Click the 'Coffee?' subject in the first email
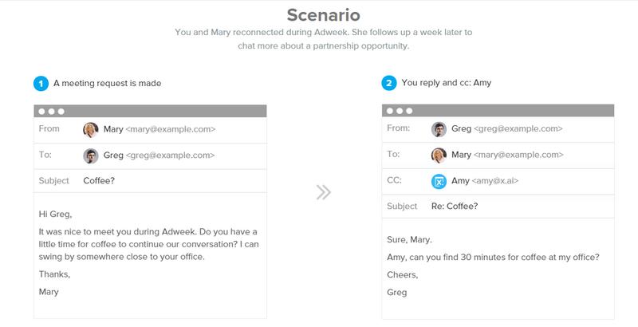 click(x=100, y=181)
